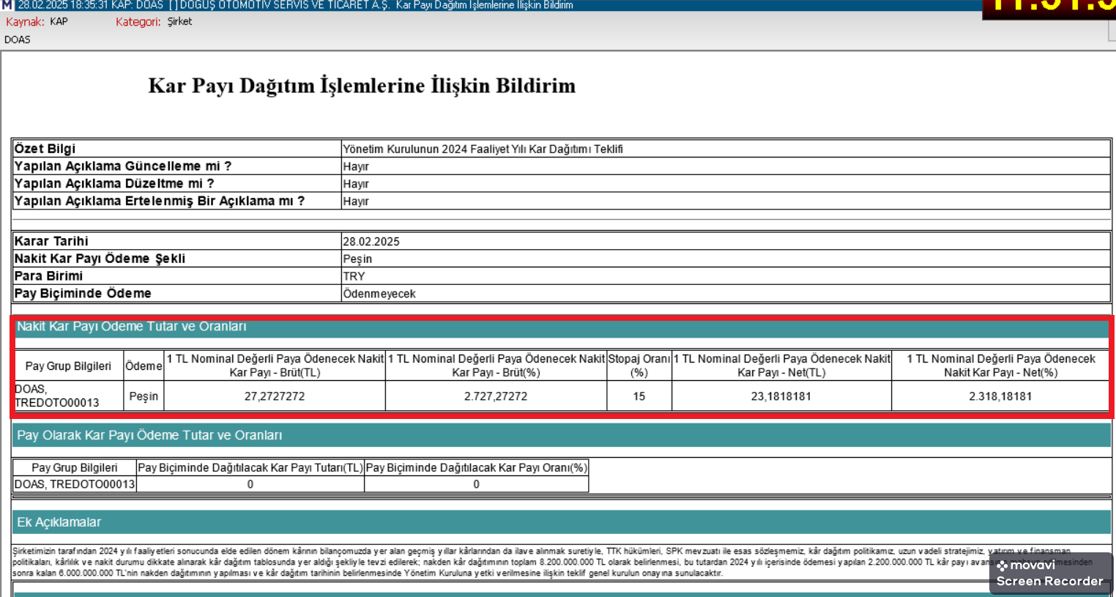Click the Kar Payı Dağıtım İşlemlerine İlişkin Bildirim heading
This screenshot has height=597, width=1116.
[x=362, y=86]
